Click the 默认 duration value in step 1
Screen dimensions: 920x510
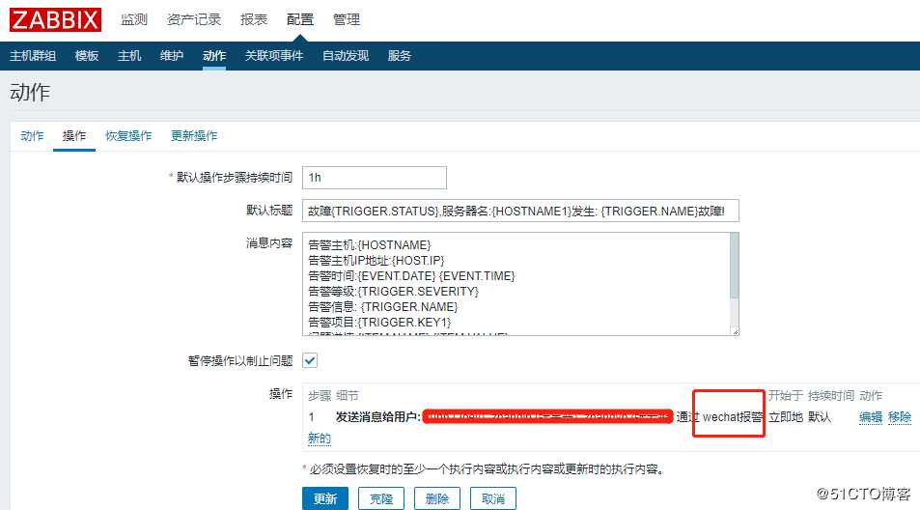coord(819,417)
